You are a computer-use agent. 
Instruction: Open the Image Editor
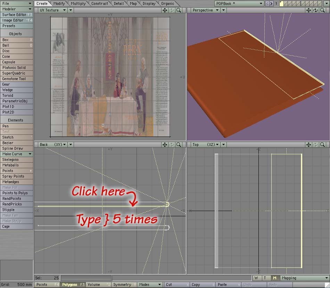tap(16, 20)
